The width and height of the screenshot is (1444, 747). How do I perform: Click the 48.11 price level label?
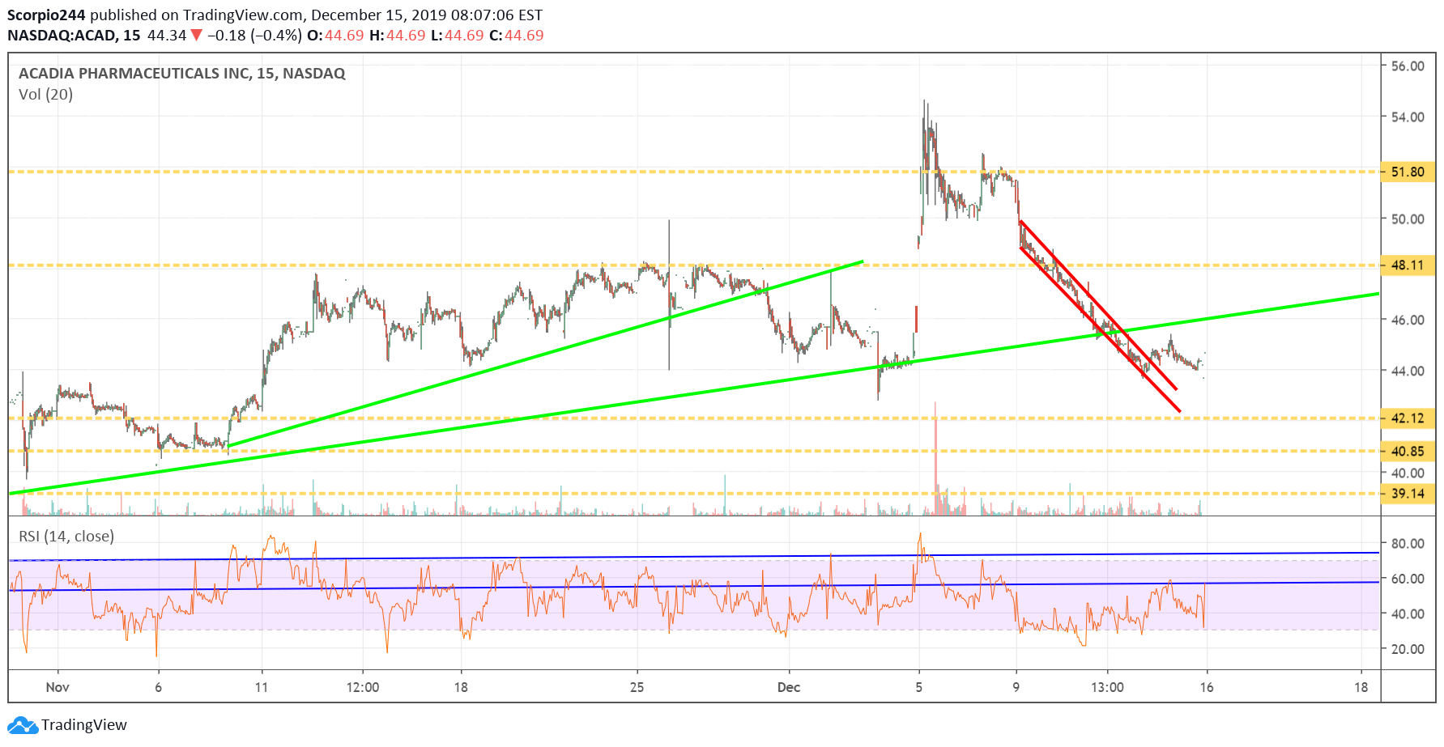(x=1408, y=265)
